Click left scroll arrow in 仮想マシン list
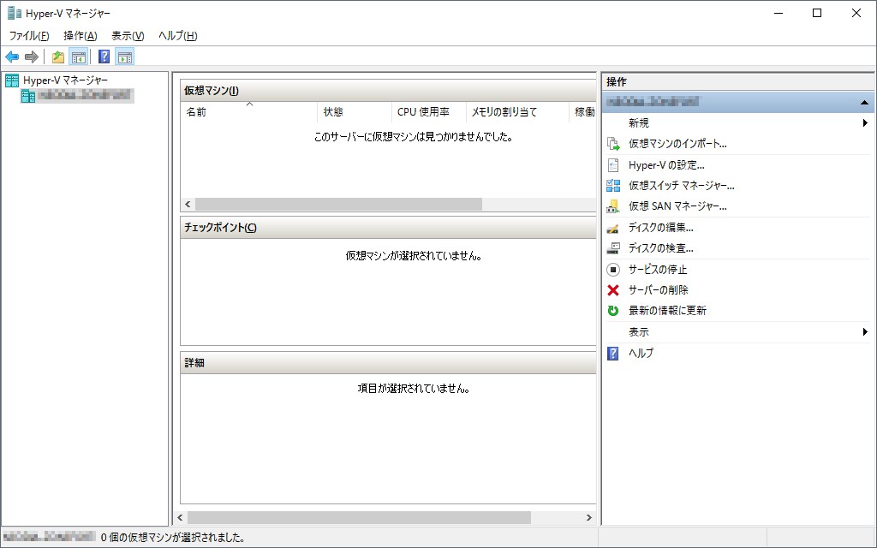Viewport: 877px width, 548px height. click(188, 204)
